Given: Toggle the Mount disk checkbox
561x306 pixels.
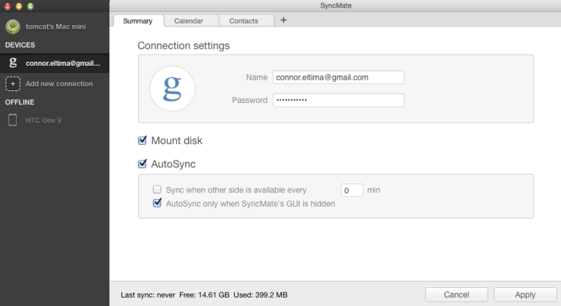Looking at the screenshot, I should 142,140.
